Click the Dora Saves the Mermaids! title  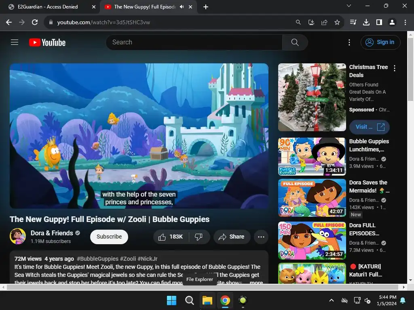(369, 186)
